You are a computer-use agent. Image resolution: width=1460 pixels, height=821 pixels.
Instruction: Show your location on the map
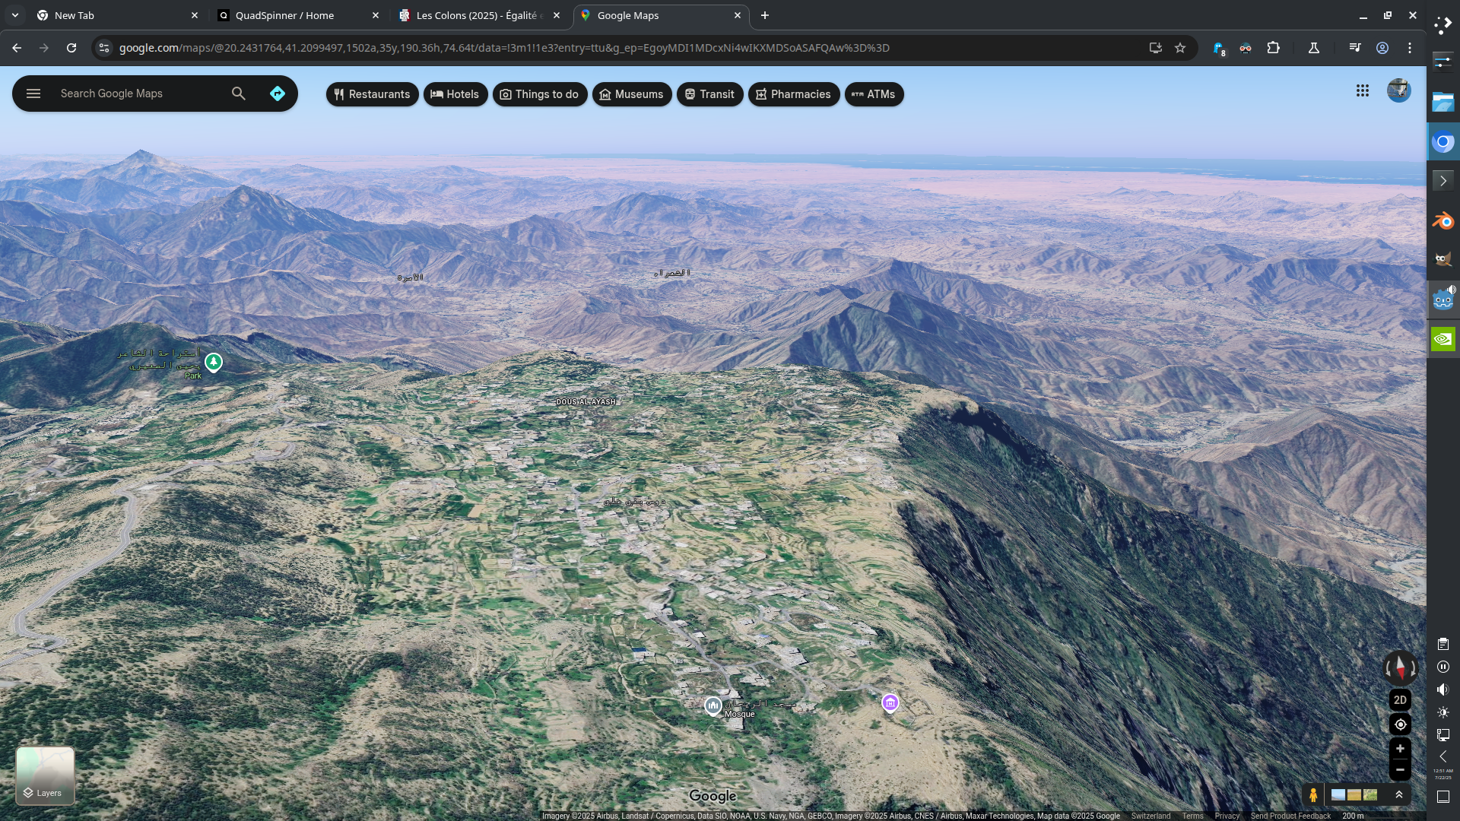tap(1400, 724)
